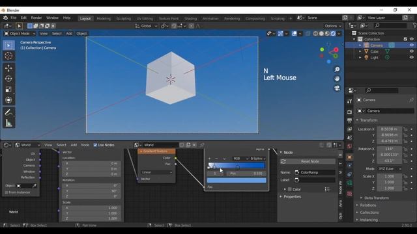Viewport: 417px width, 234px height.
Task: Open the Scene properties tab
Action: [x=349, y=138]
